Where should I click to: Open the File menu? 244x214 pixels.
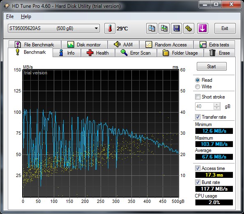click(10, 16)
